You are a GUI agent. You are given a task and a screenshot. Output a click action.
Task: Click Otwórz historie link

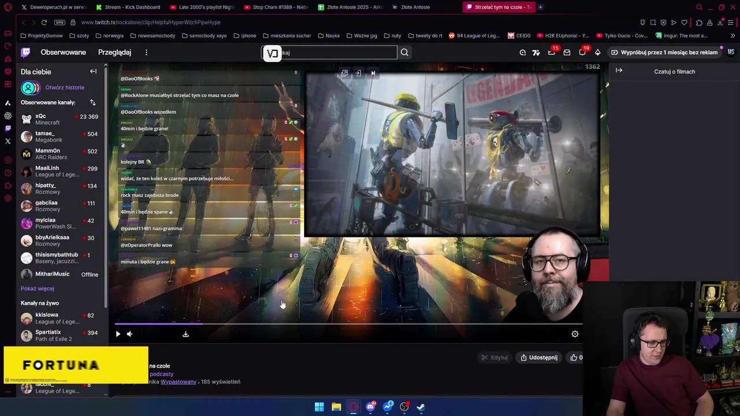click(65, 87)
